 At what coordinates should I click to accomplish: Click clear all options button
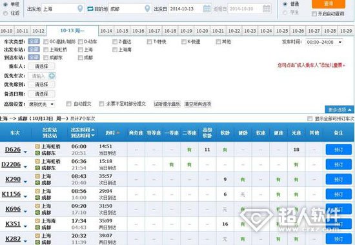[x=198, y=104]
